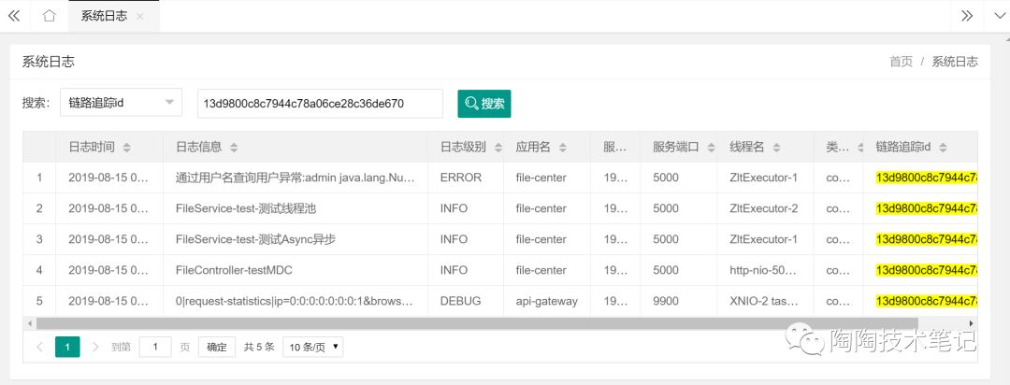Image resolution: width=1010 pixels, height=385 pixels.
Task: Click the FileController-testMDC log message
Action: [234, 270]
